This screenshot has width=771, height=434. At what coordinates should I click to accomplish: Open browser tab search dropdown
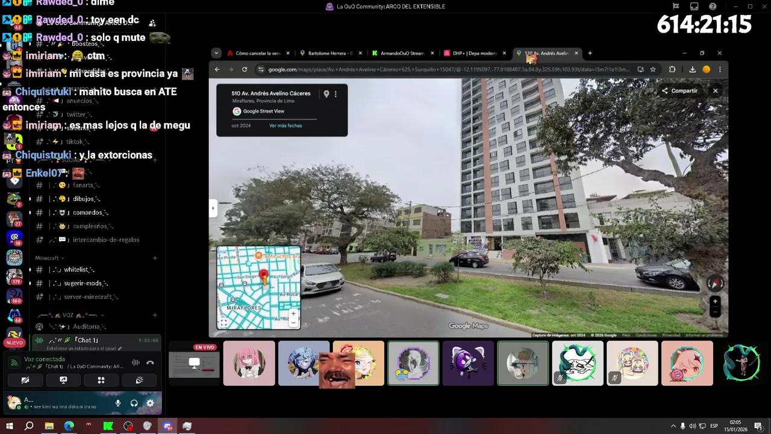click(216, 53)
